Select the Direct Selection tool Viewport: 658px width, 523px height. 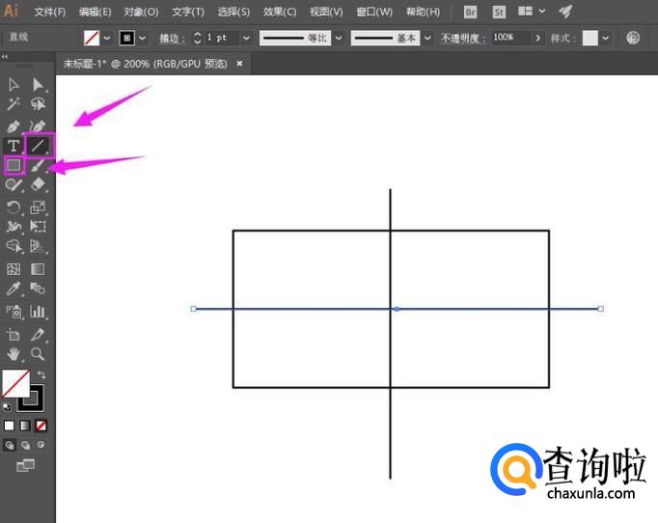pos(39,85)
